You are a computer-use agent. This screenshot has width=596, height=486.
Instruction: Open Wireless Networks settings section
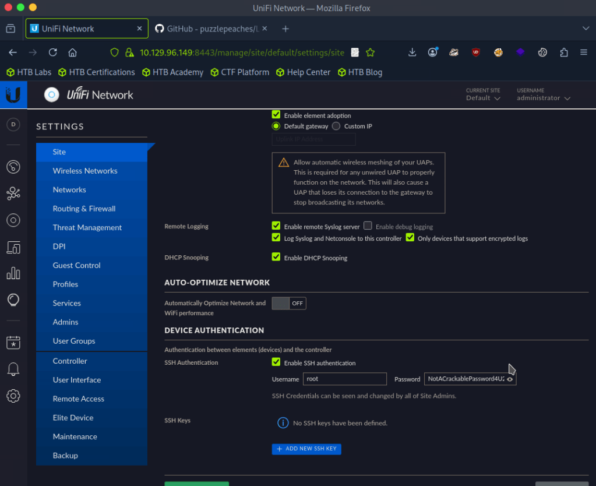tap(85, 171)
